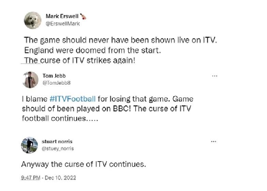The image size is (267, 191).
Task: Click the emoji beside Mark Erswell's name
Action: click(83, 16)
